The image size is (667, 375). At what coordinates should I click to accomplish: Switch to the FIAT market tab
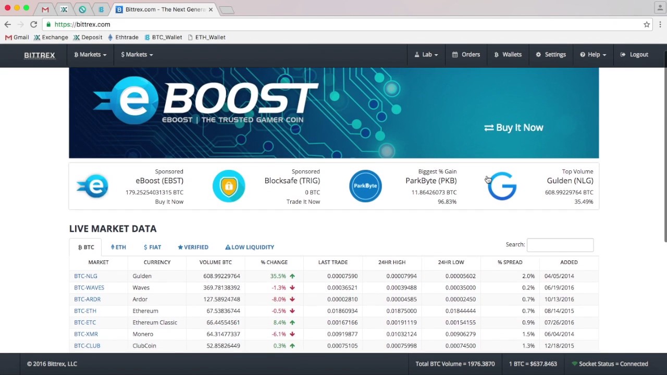coord(152,247)
